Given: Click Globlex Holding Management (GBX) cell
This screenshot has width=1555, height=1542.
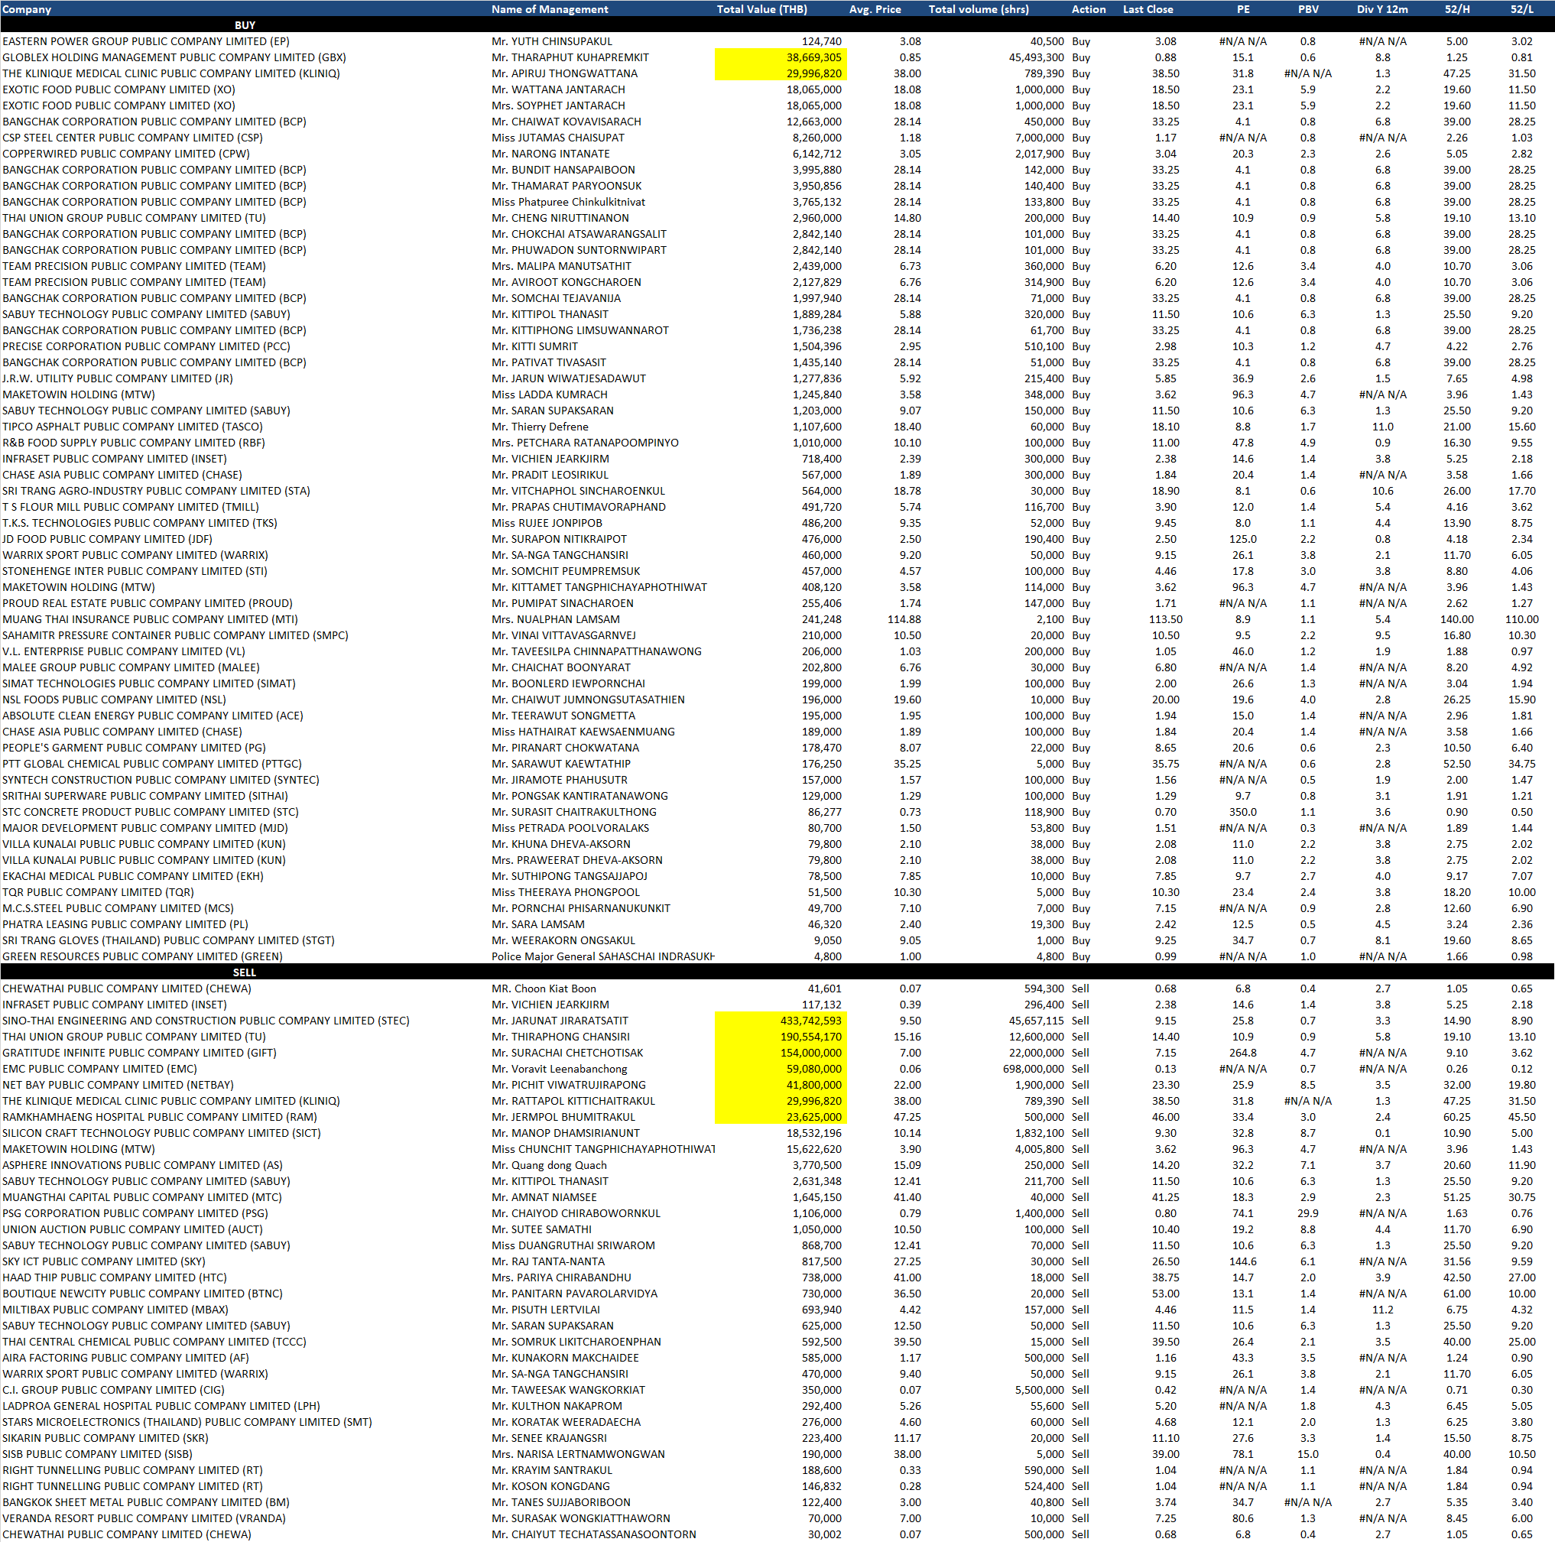Looking at the screenshot, I should click(174, 57).
